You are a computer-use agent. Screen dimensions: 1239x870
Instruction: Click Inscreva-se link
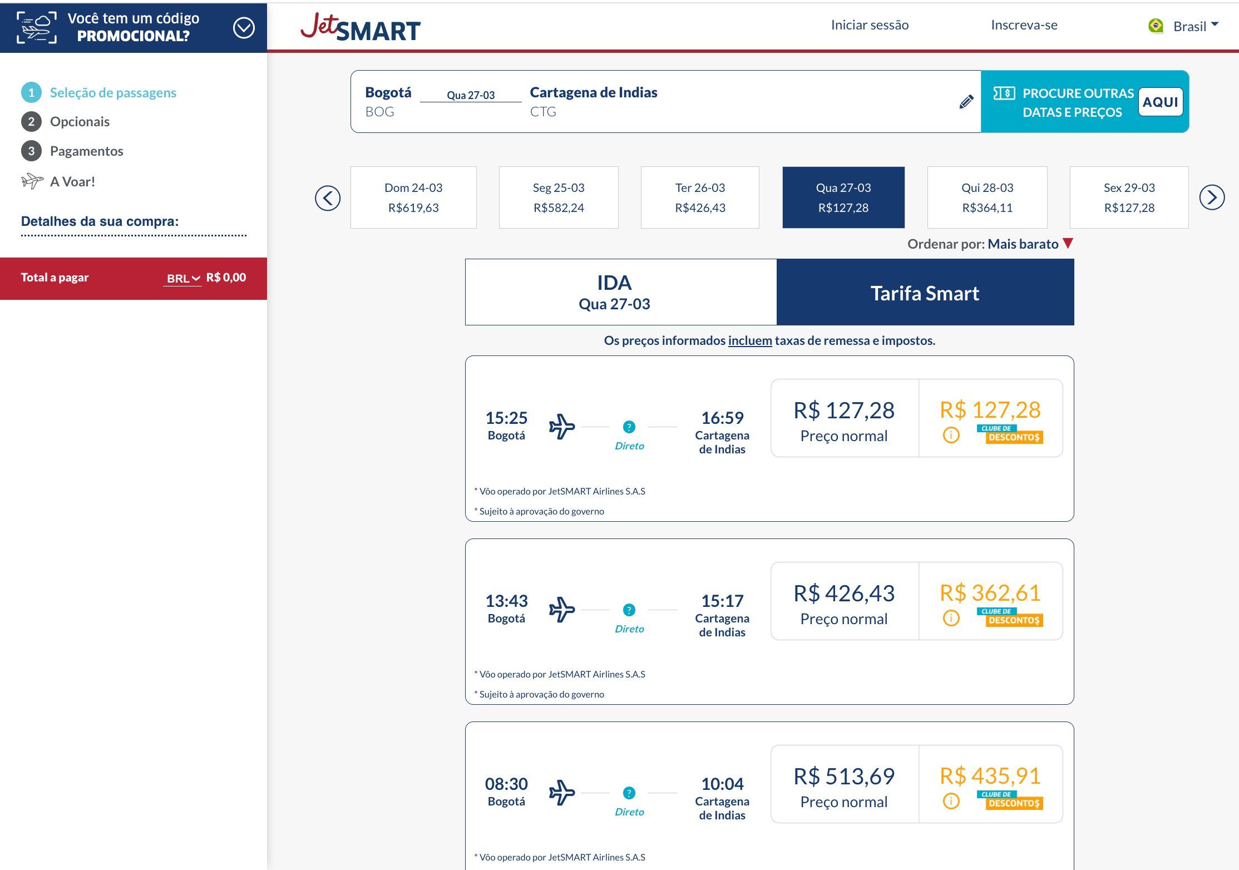coord(1024,25)
